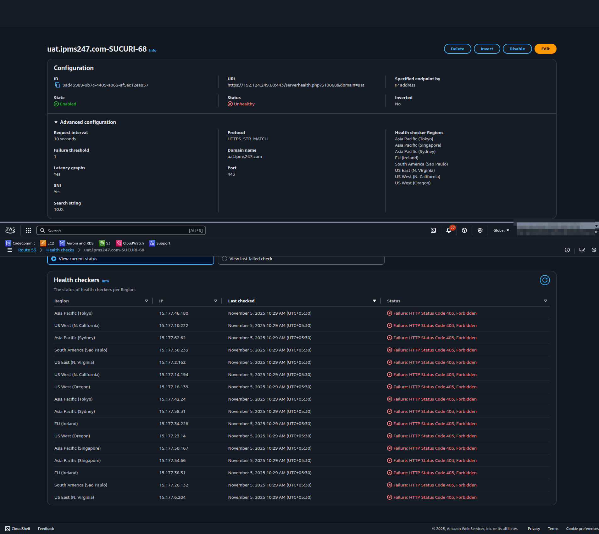Open the info panel icon in breadcrumb bar

point(567,250)
